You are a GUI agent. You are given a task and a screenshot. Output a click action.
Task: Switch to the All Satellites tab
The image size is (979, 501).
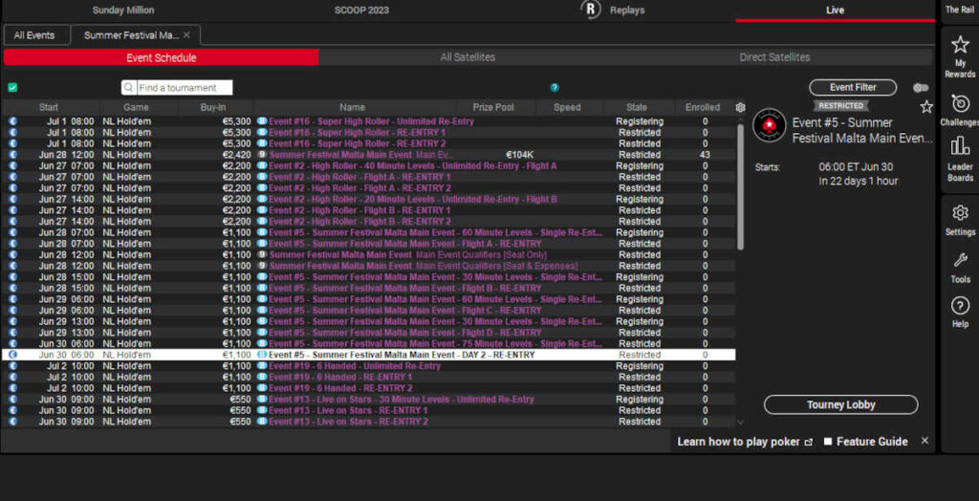point(468,57)
